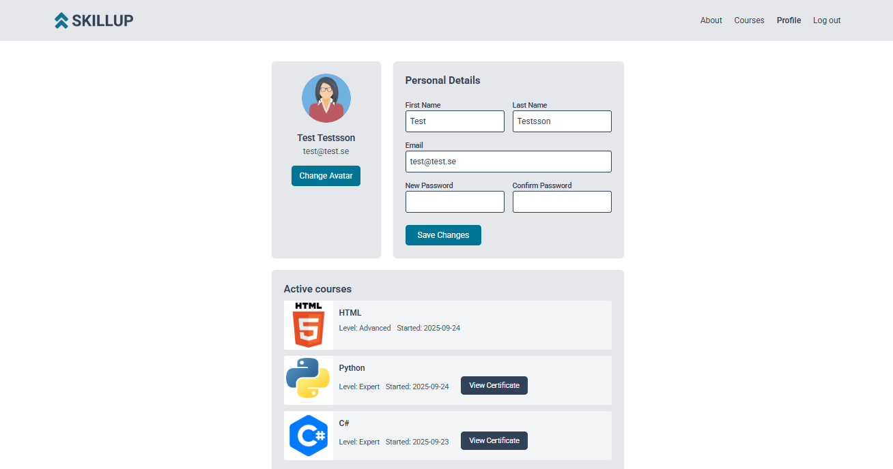The width and height of the screenshot is (893, 469).
Task: View Certificate for Python course
Action: coord(494,386)
